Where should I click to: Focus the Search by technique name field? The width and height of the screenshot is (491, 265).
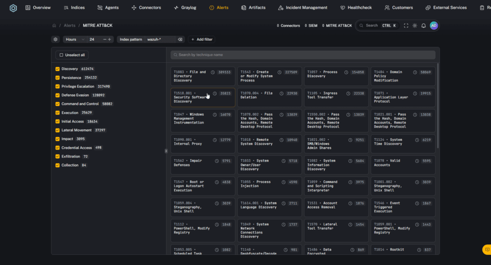[303, 55]
